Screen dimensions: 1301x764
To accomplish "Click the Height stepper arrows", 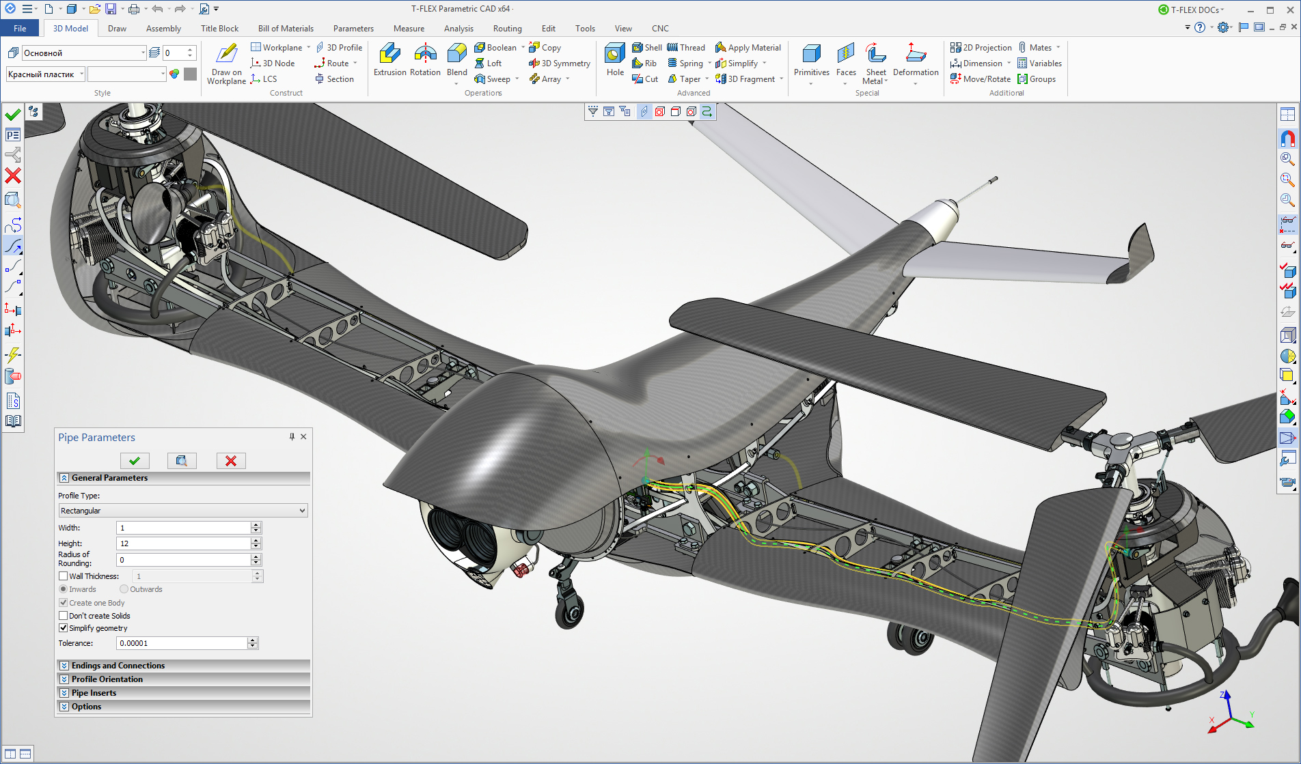I will coord(256,543).
